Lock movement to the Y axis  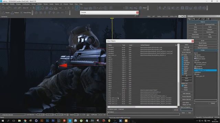point(73,8)
